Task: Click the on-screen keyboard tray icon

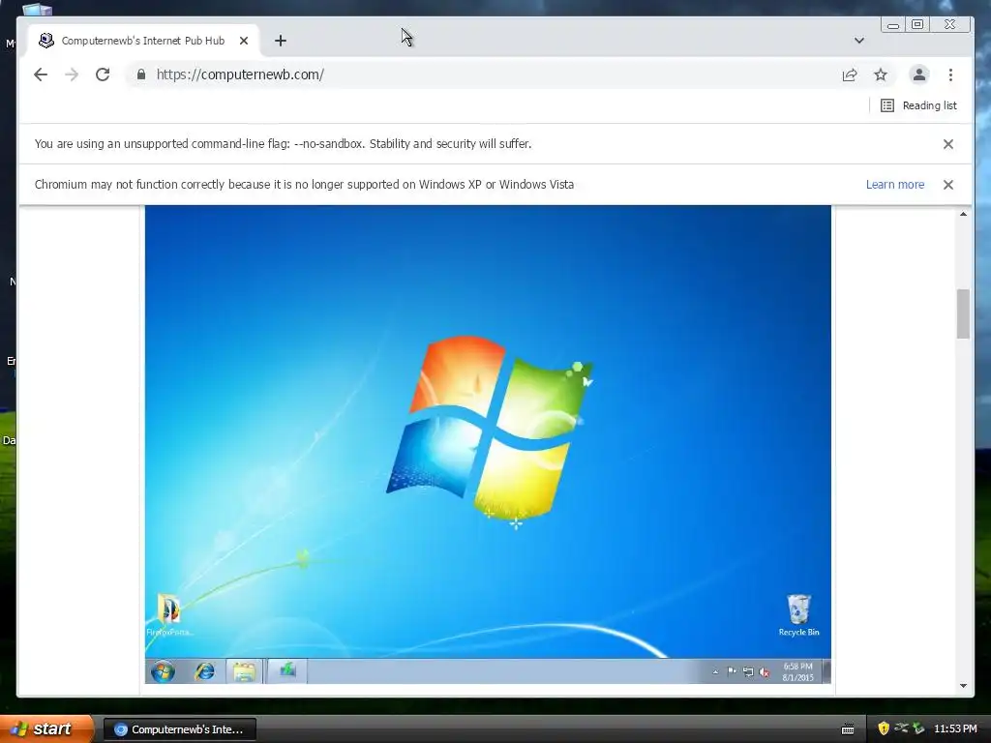Action: [x=848, y=729]
